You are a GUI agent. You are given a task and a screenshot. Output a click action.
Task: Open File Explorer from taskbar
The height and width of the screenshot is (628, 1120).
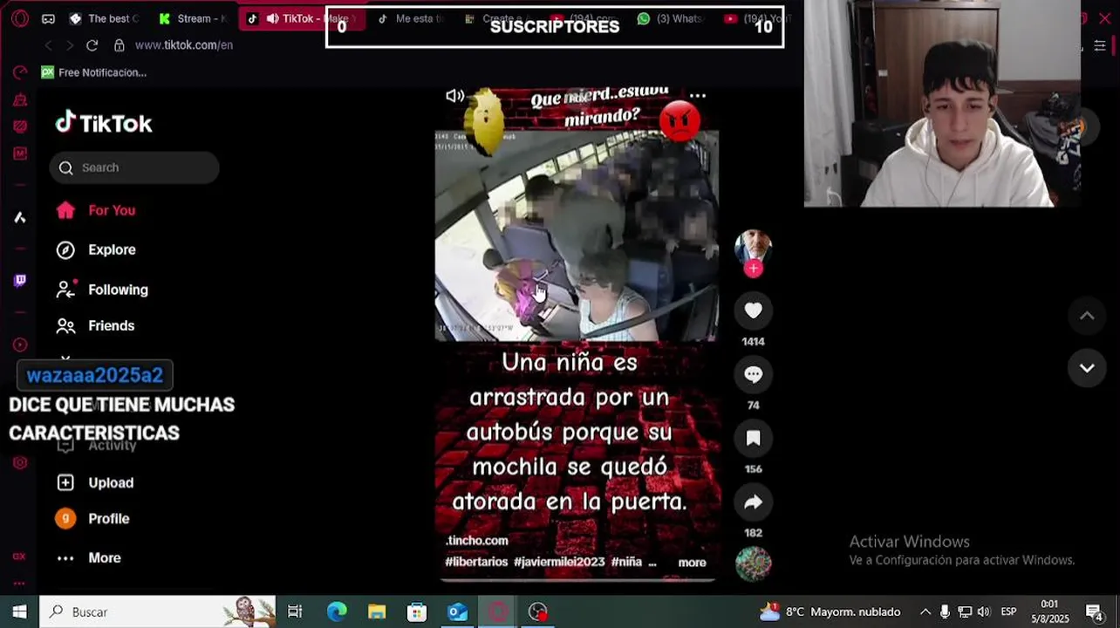pos(377,611)
